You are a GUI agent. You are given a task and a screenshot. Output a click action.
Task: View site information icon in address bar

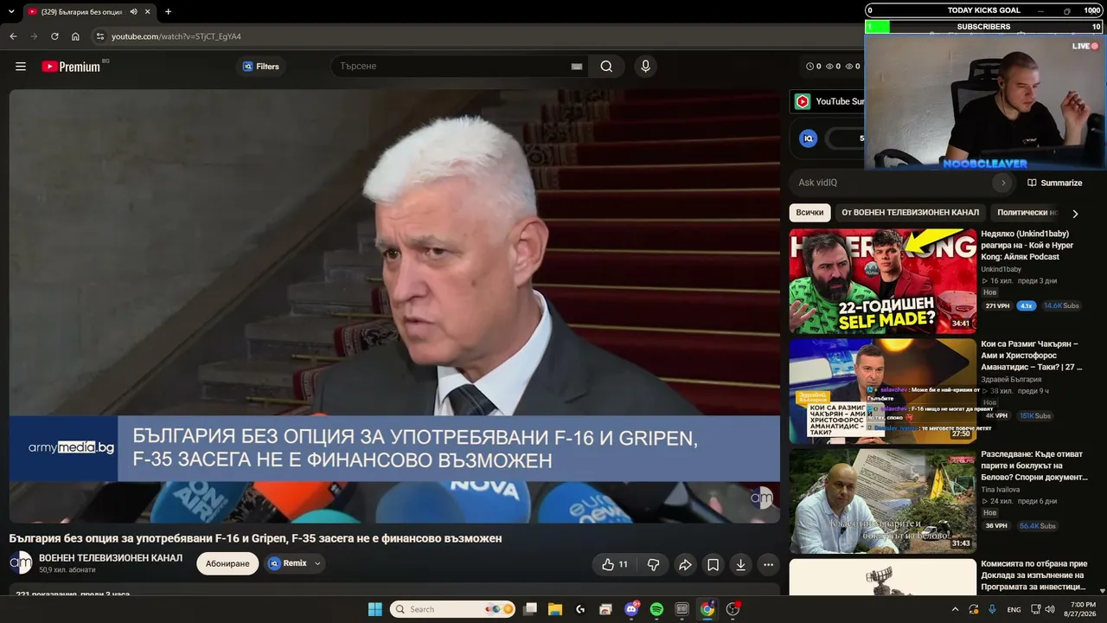click(99, 36)
